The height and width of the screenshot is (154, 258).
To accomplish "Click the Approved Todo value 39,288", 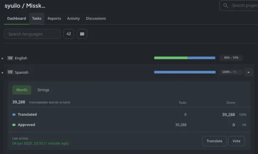I will 181,125.
